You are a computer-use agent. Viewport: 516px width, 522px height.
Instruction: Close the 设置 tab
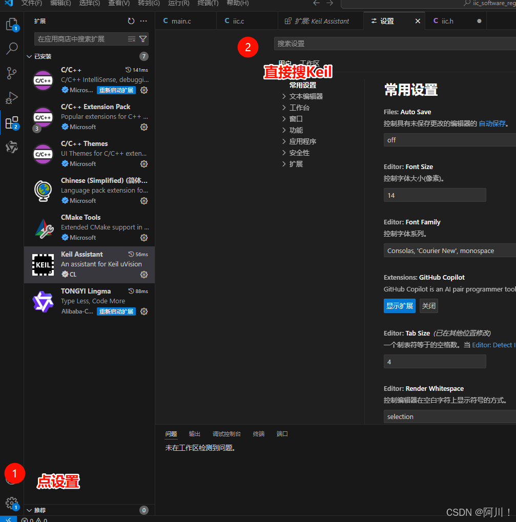pyautogui.click(x=418, y=21)
